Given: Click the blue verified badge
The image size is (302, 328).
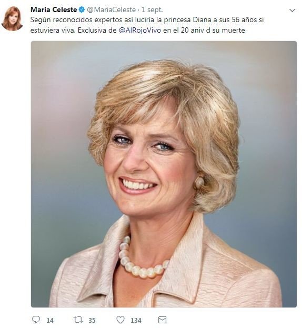Looking at the screenshot, I should 82,9.
